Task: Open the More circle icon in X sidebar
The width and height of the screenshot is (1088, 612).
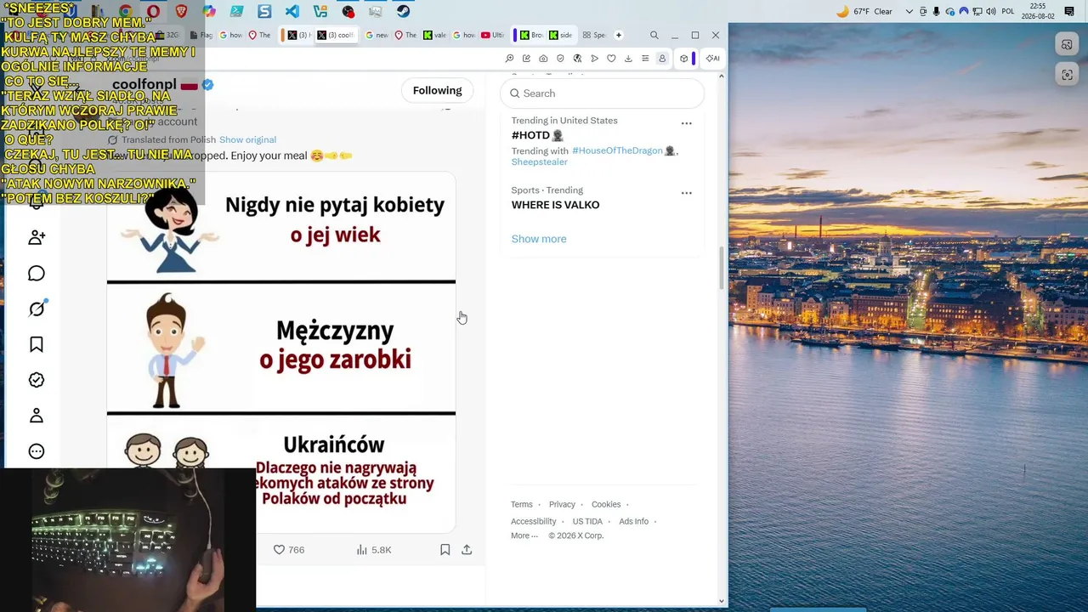Action: [37, 451]
